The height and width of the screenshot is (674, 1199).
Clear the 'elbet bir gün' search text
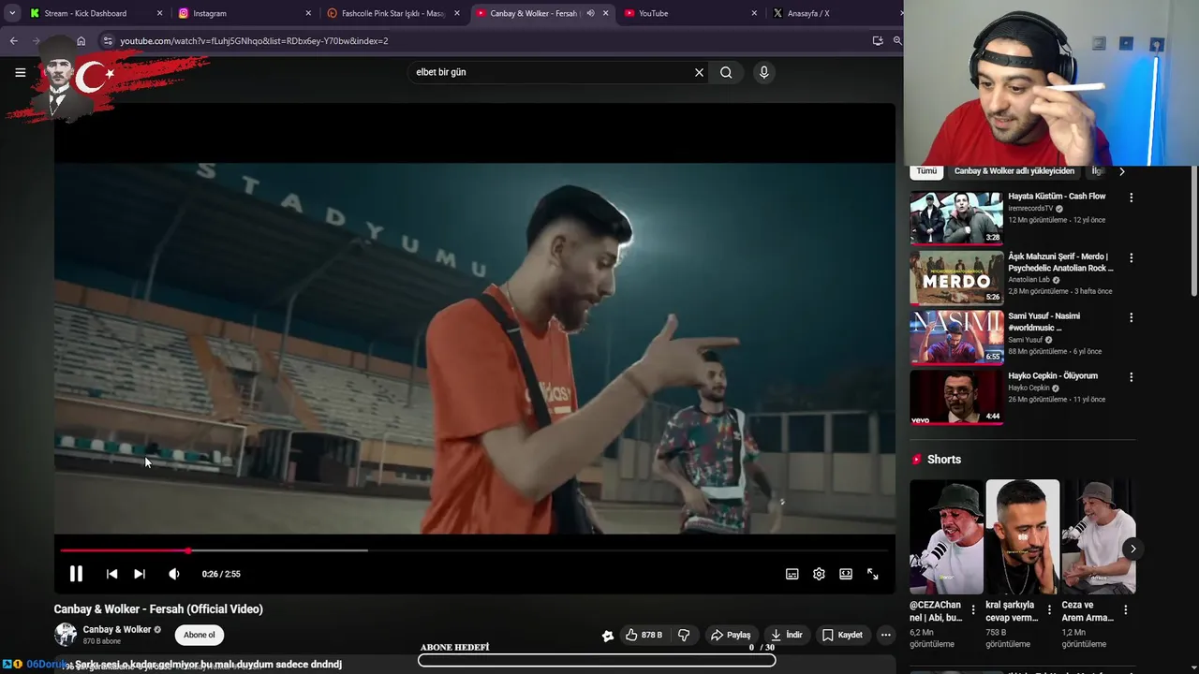pos(699,72)
